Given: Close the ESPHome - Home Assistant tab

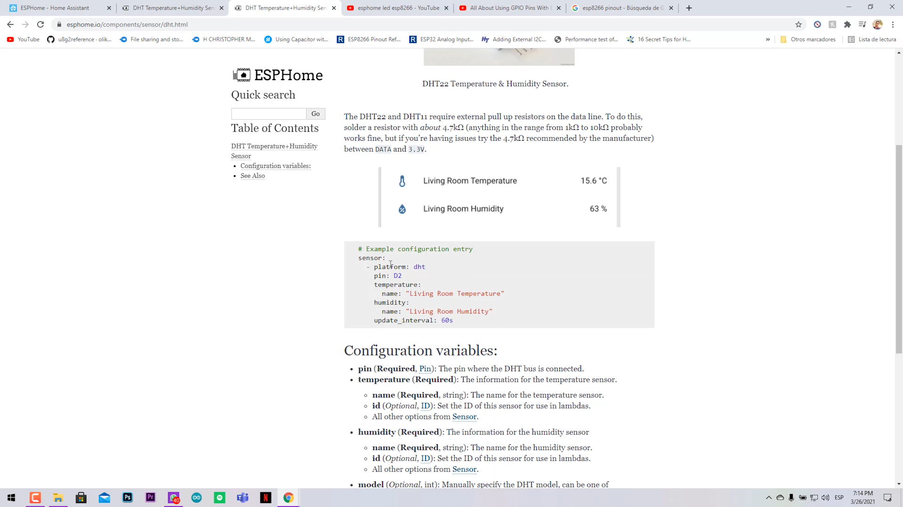Looking at the screenshot, I should tap(109, 8).
